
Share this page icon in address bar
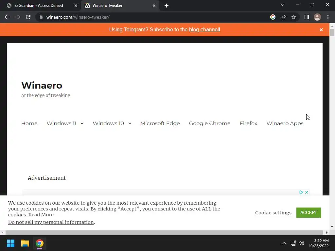tap(283, 17)
